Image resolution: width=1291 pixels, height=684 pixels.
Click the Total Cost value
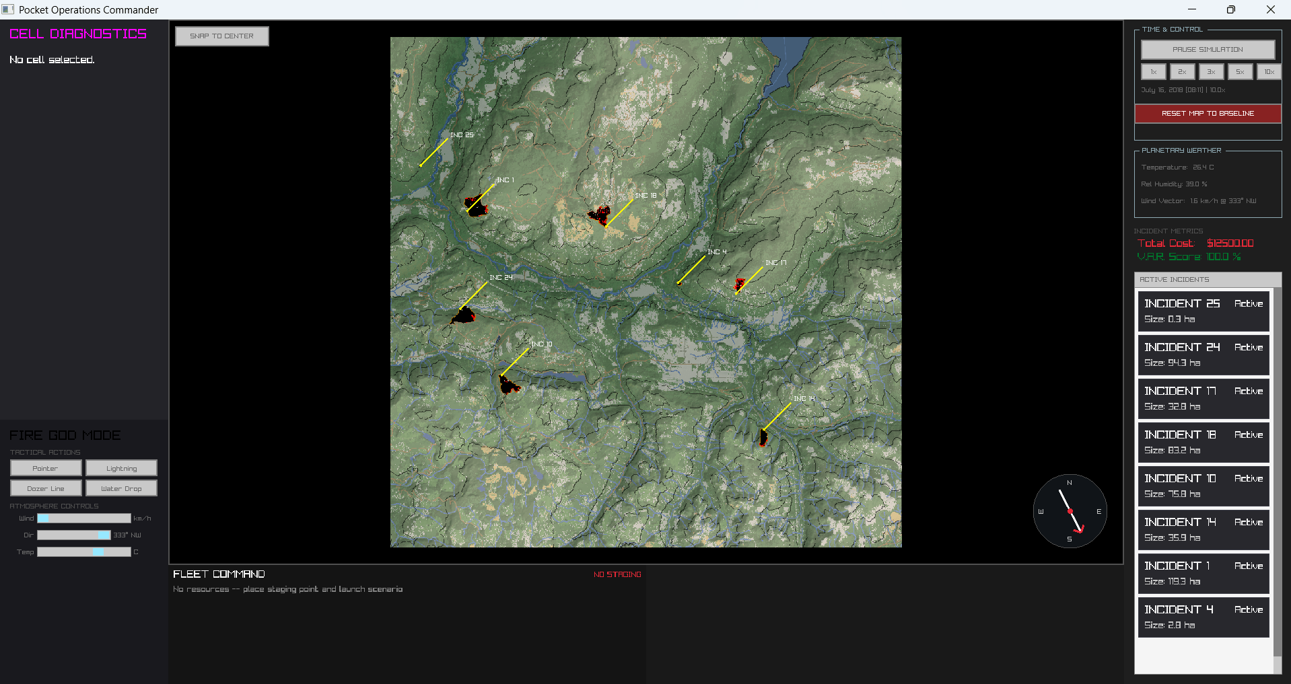click(1230, 243)
